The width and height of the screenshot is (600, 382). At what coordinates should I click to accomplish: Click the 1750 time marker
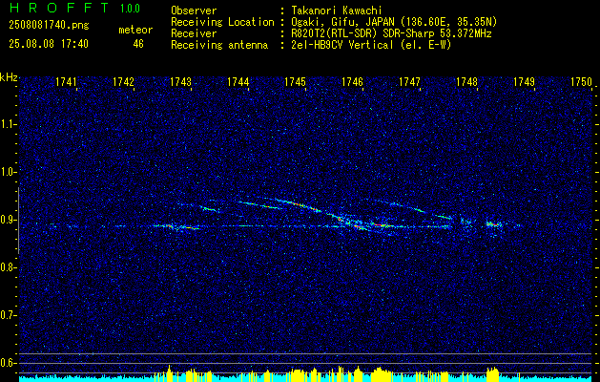pos(581,82)
